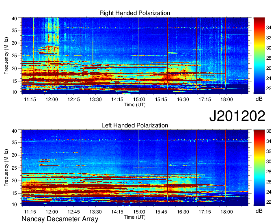Viewport: 276px width, 224px height.
Task: Click the 'dB' label under the bottom color bar
Action: click(x=259, y=211)
